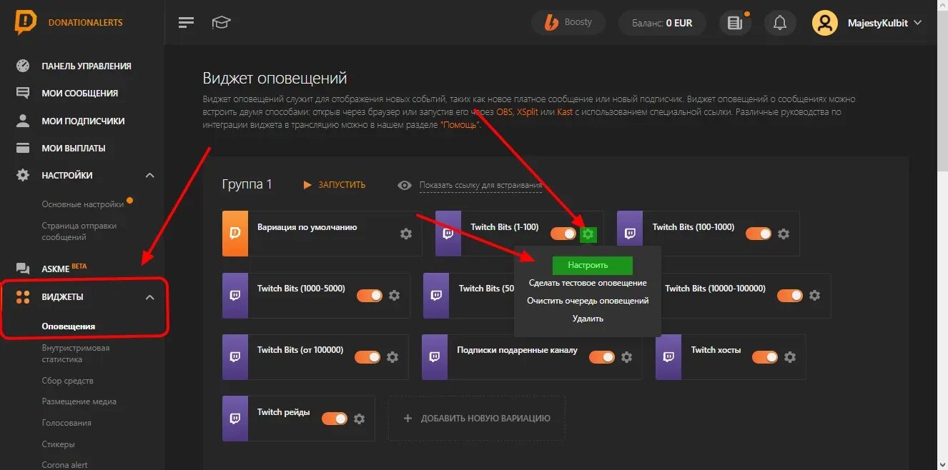Choose Удалить in the context menu
Image resolution: width=948 pixels, height=470 pixels.
pos(588,319)
